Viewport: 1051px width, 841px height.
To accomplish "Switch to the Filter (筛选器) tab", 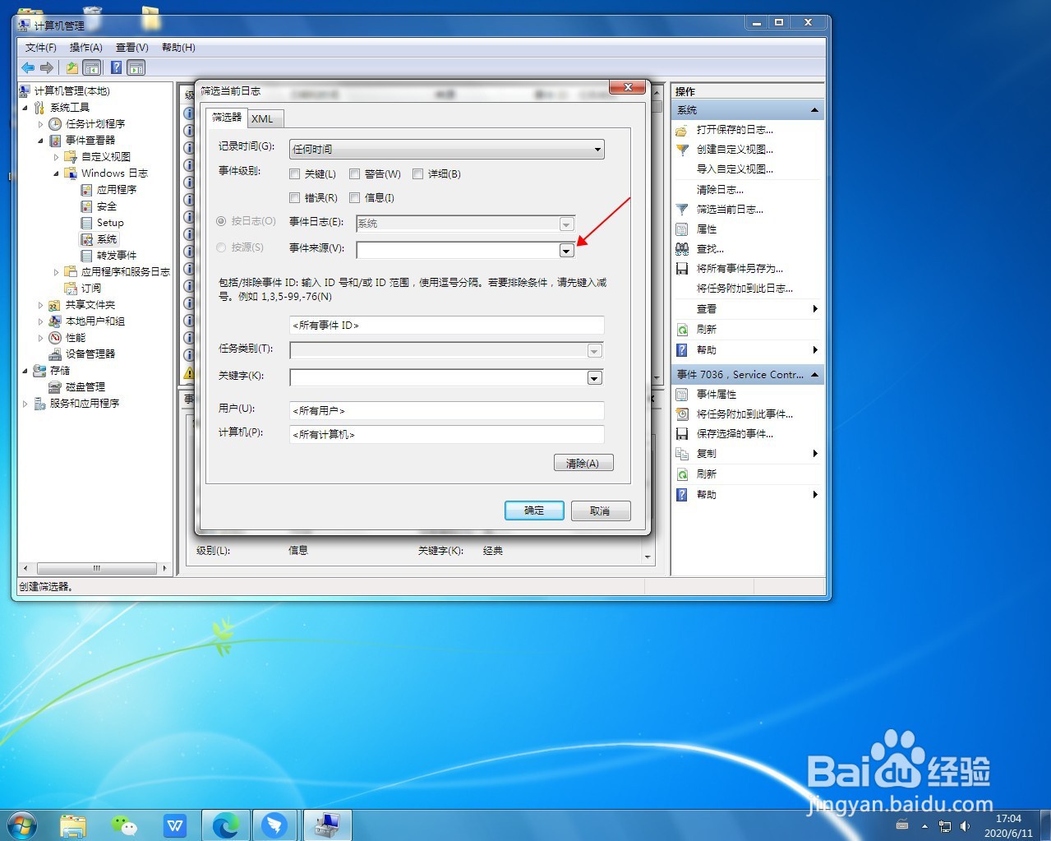I will click(227, 118).
